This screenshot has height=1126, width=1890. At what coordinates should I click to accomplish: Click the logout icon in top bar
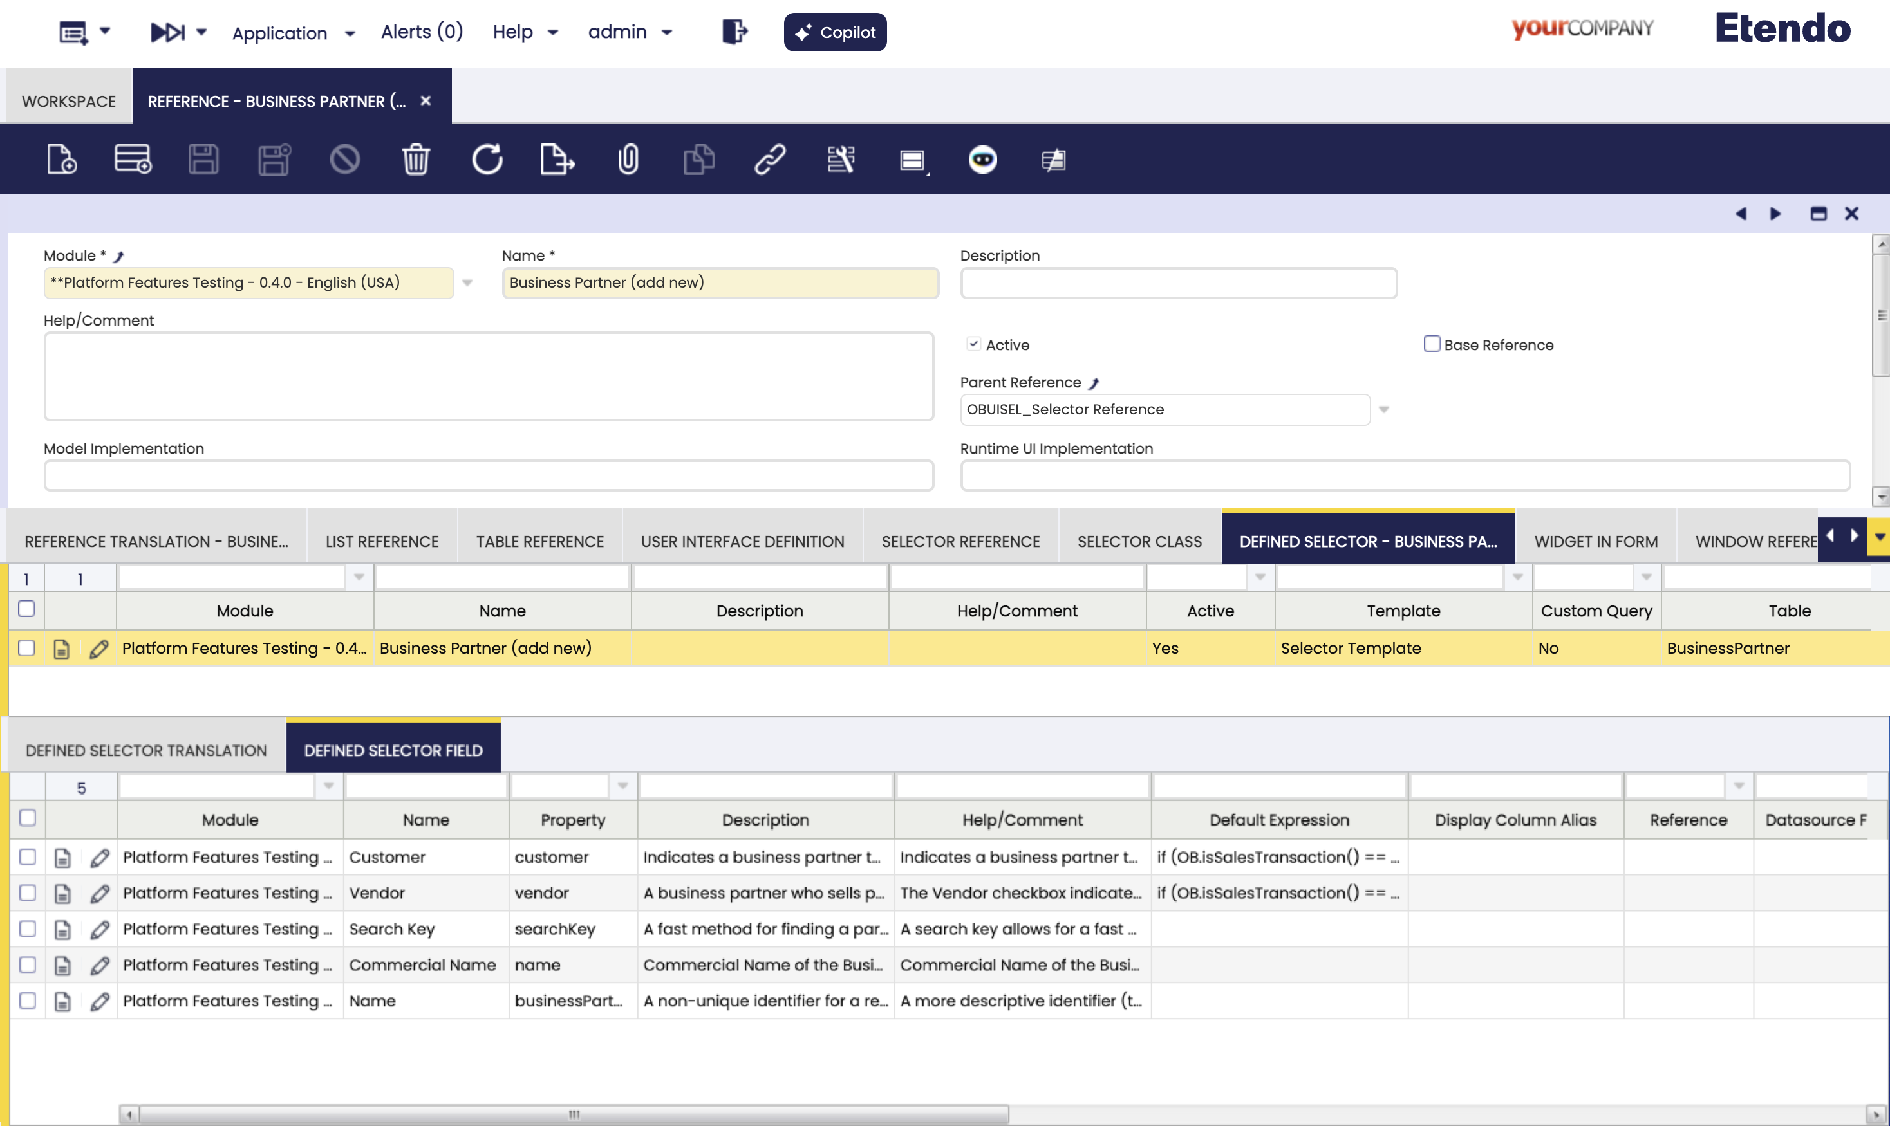(734, 32)
